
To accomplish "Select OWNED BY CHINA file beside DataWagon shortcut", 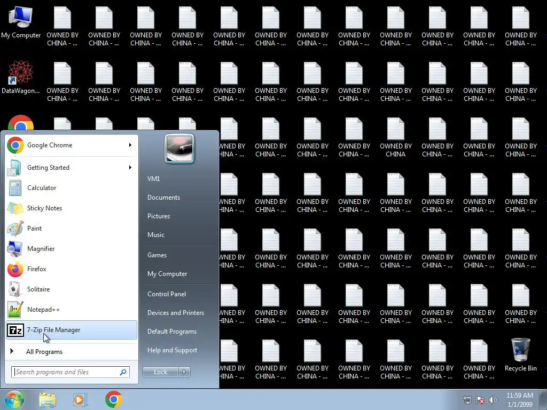I will click(62, 82).
